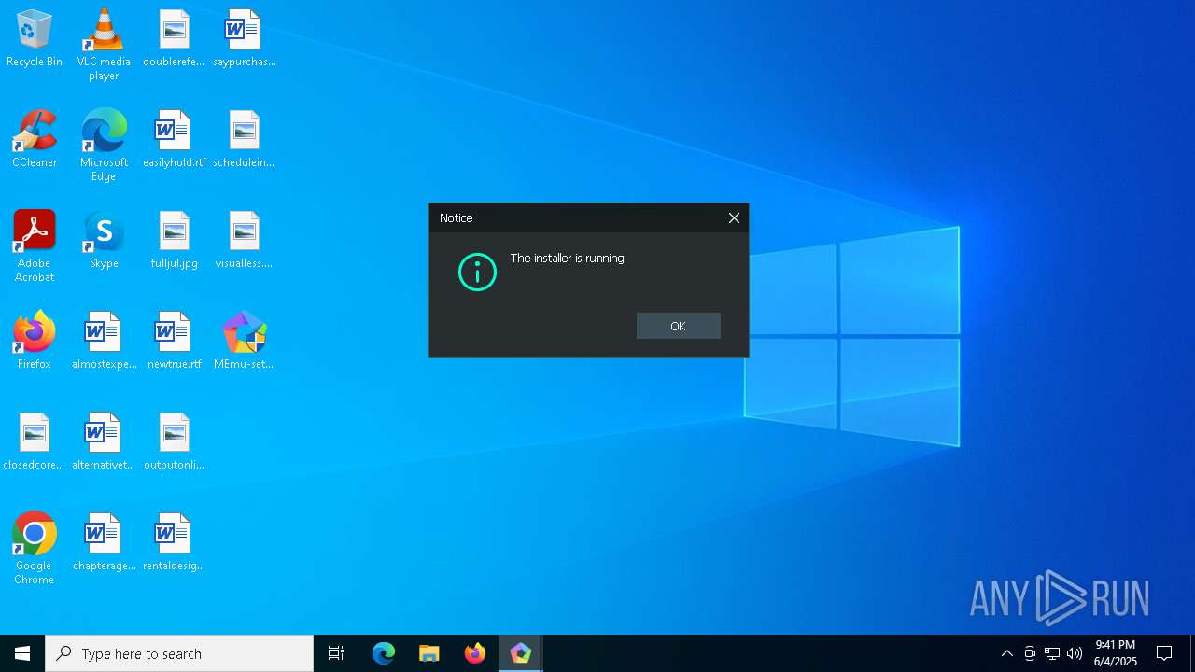The image size is (1195, 672).
Task: Select the Firefox desktop shortcut
Action: click(35, 342)
